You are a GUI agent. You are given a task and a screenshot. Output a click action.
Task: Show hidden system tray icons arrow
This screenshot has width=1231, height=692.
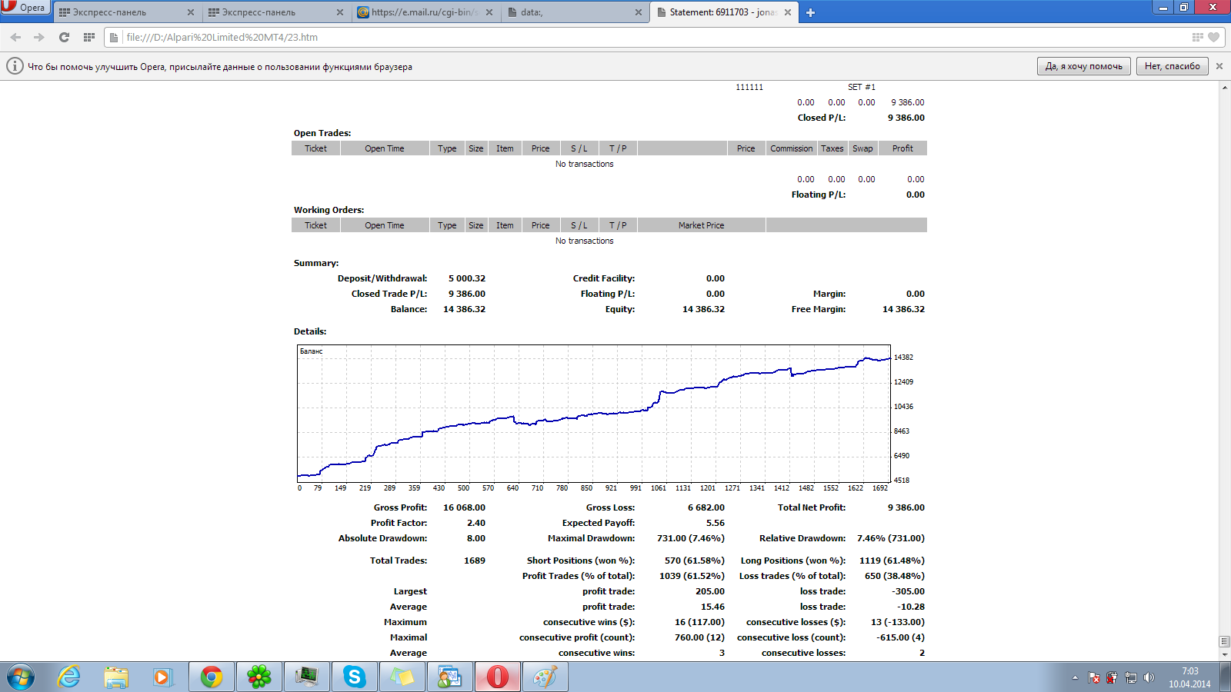[x=1075, y=677]
